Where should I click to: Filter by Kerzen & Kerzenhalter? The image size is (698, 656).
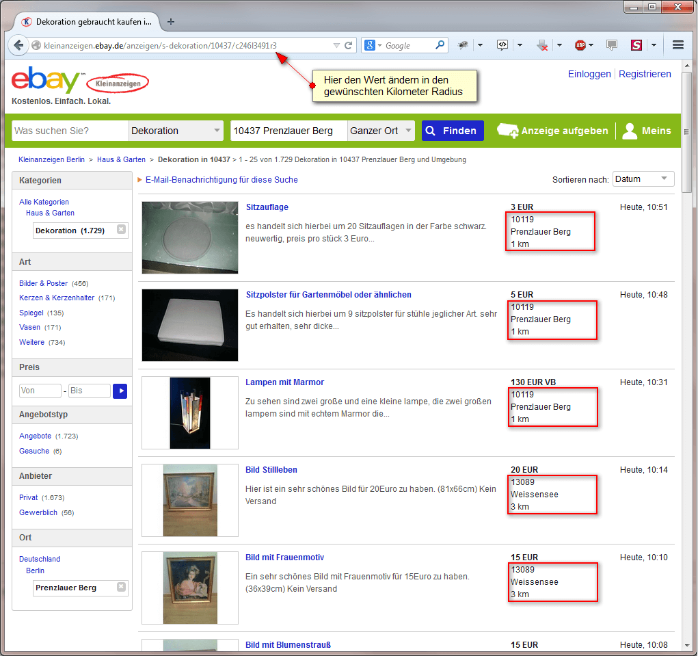click(57, 298)
